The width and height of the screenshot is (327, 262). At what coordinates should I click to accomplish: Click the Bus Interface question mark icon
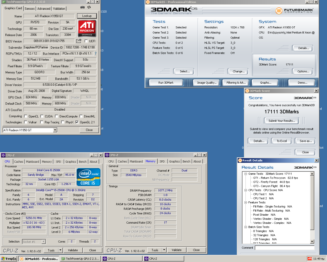96,53
